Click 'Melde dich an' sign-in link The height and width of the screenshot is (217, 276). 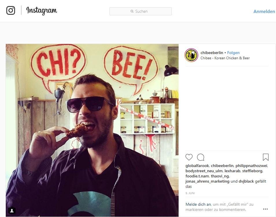coord(198,204)
